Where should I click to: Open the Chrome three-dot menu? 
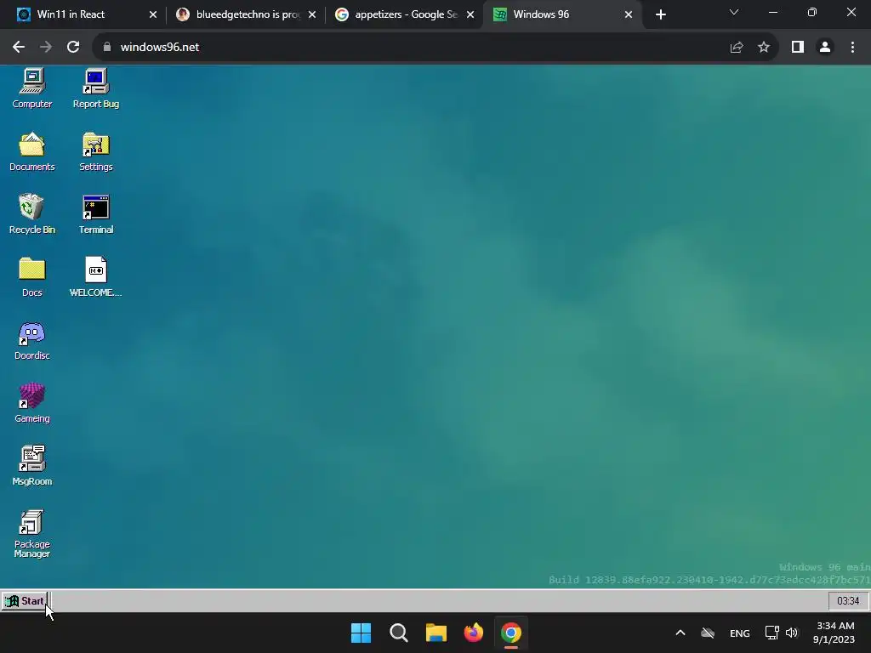pos(852,48)
